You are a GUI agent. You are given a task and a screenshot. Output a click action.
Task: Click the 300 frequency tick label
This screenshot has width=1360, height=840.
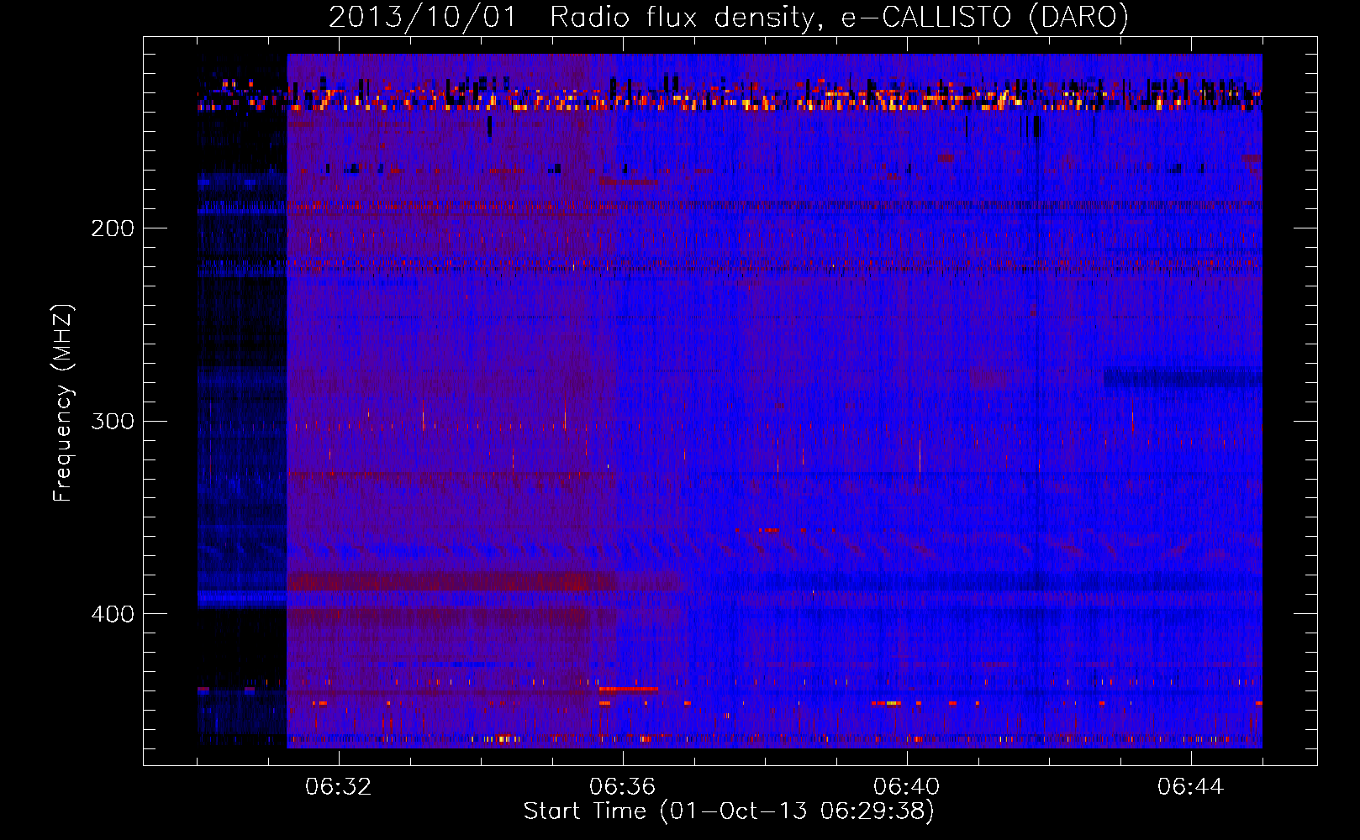click(x=113, y=421)
